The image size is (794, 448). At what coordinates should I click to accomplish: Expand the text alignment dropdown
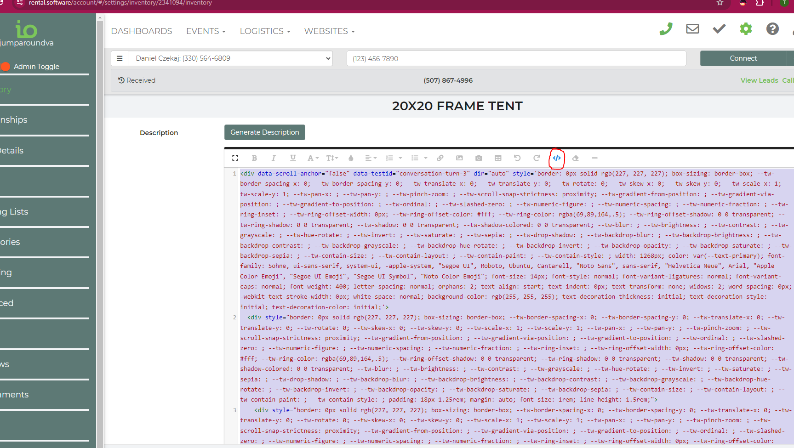click(x=371, y=158)
